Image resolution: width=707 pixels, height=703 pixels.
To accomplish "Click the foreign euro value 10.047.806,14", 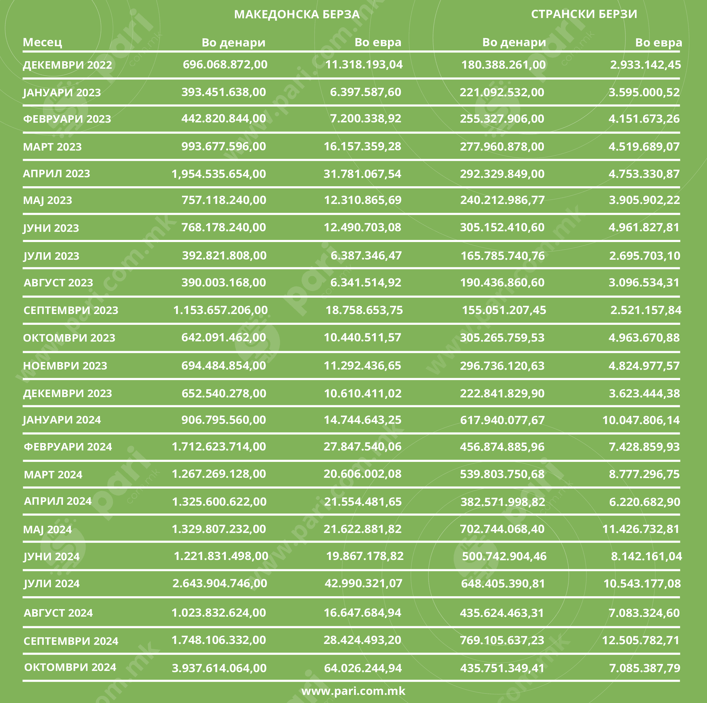I will (641, 420).
